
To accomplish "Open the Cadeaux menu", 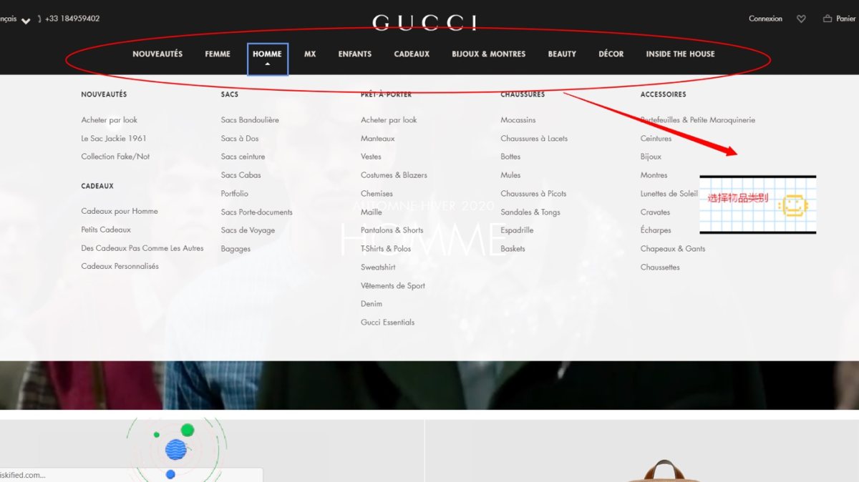I will click(412, 54).
